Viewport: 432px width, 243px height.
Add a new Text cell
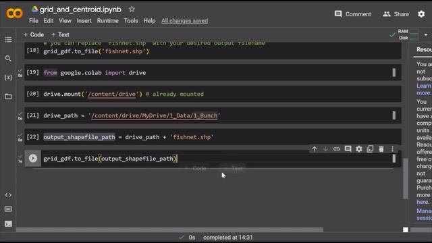(60, 34)
